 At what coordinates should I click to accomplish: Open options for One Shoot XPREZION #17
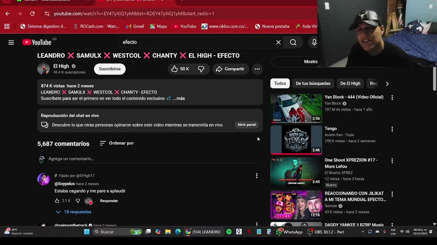point(392,161)
